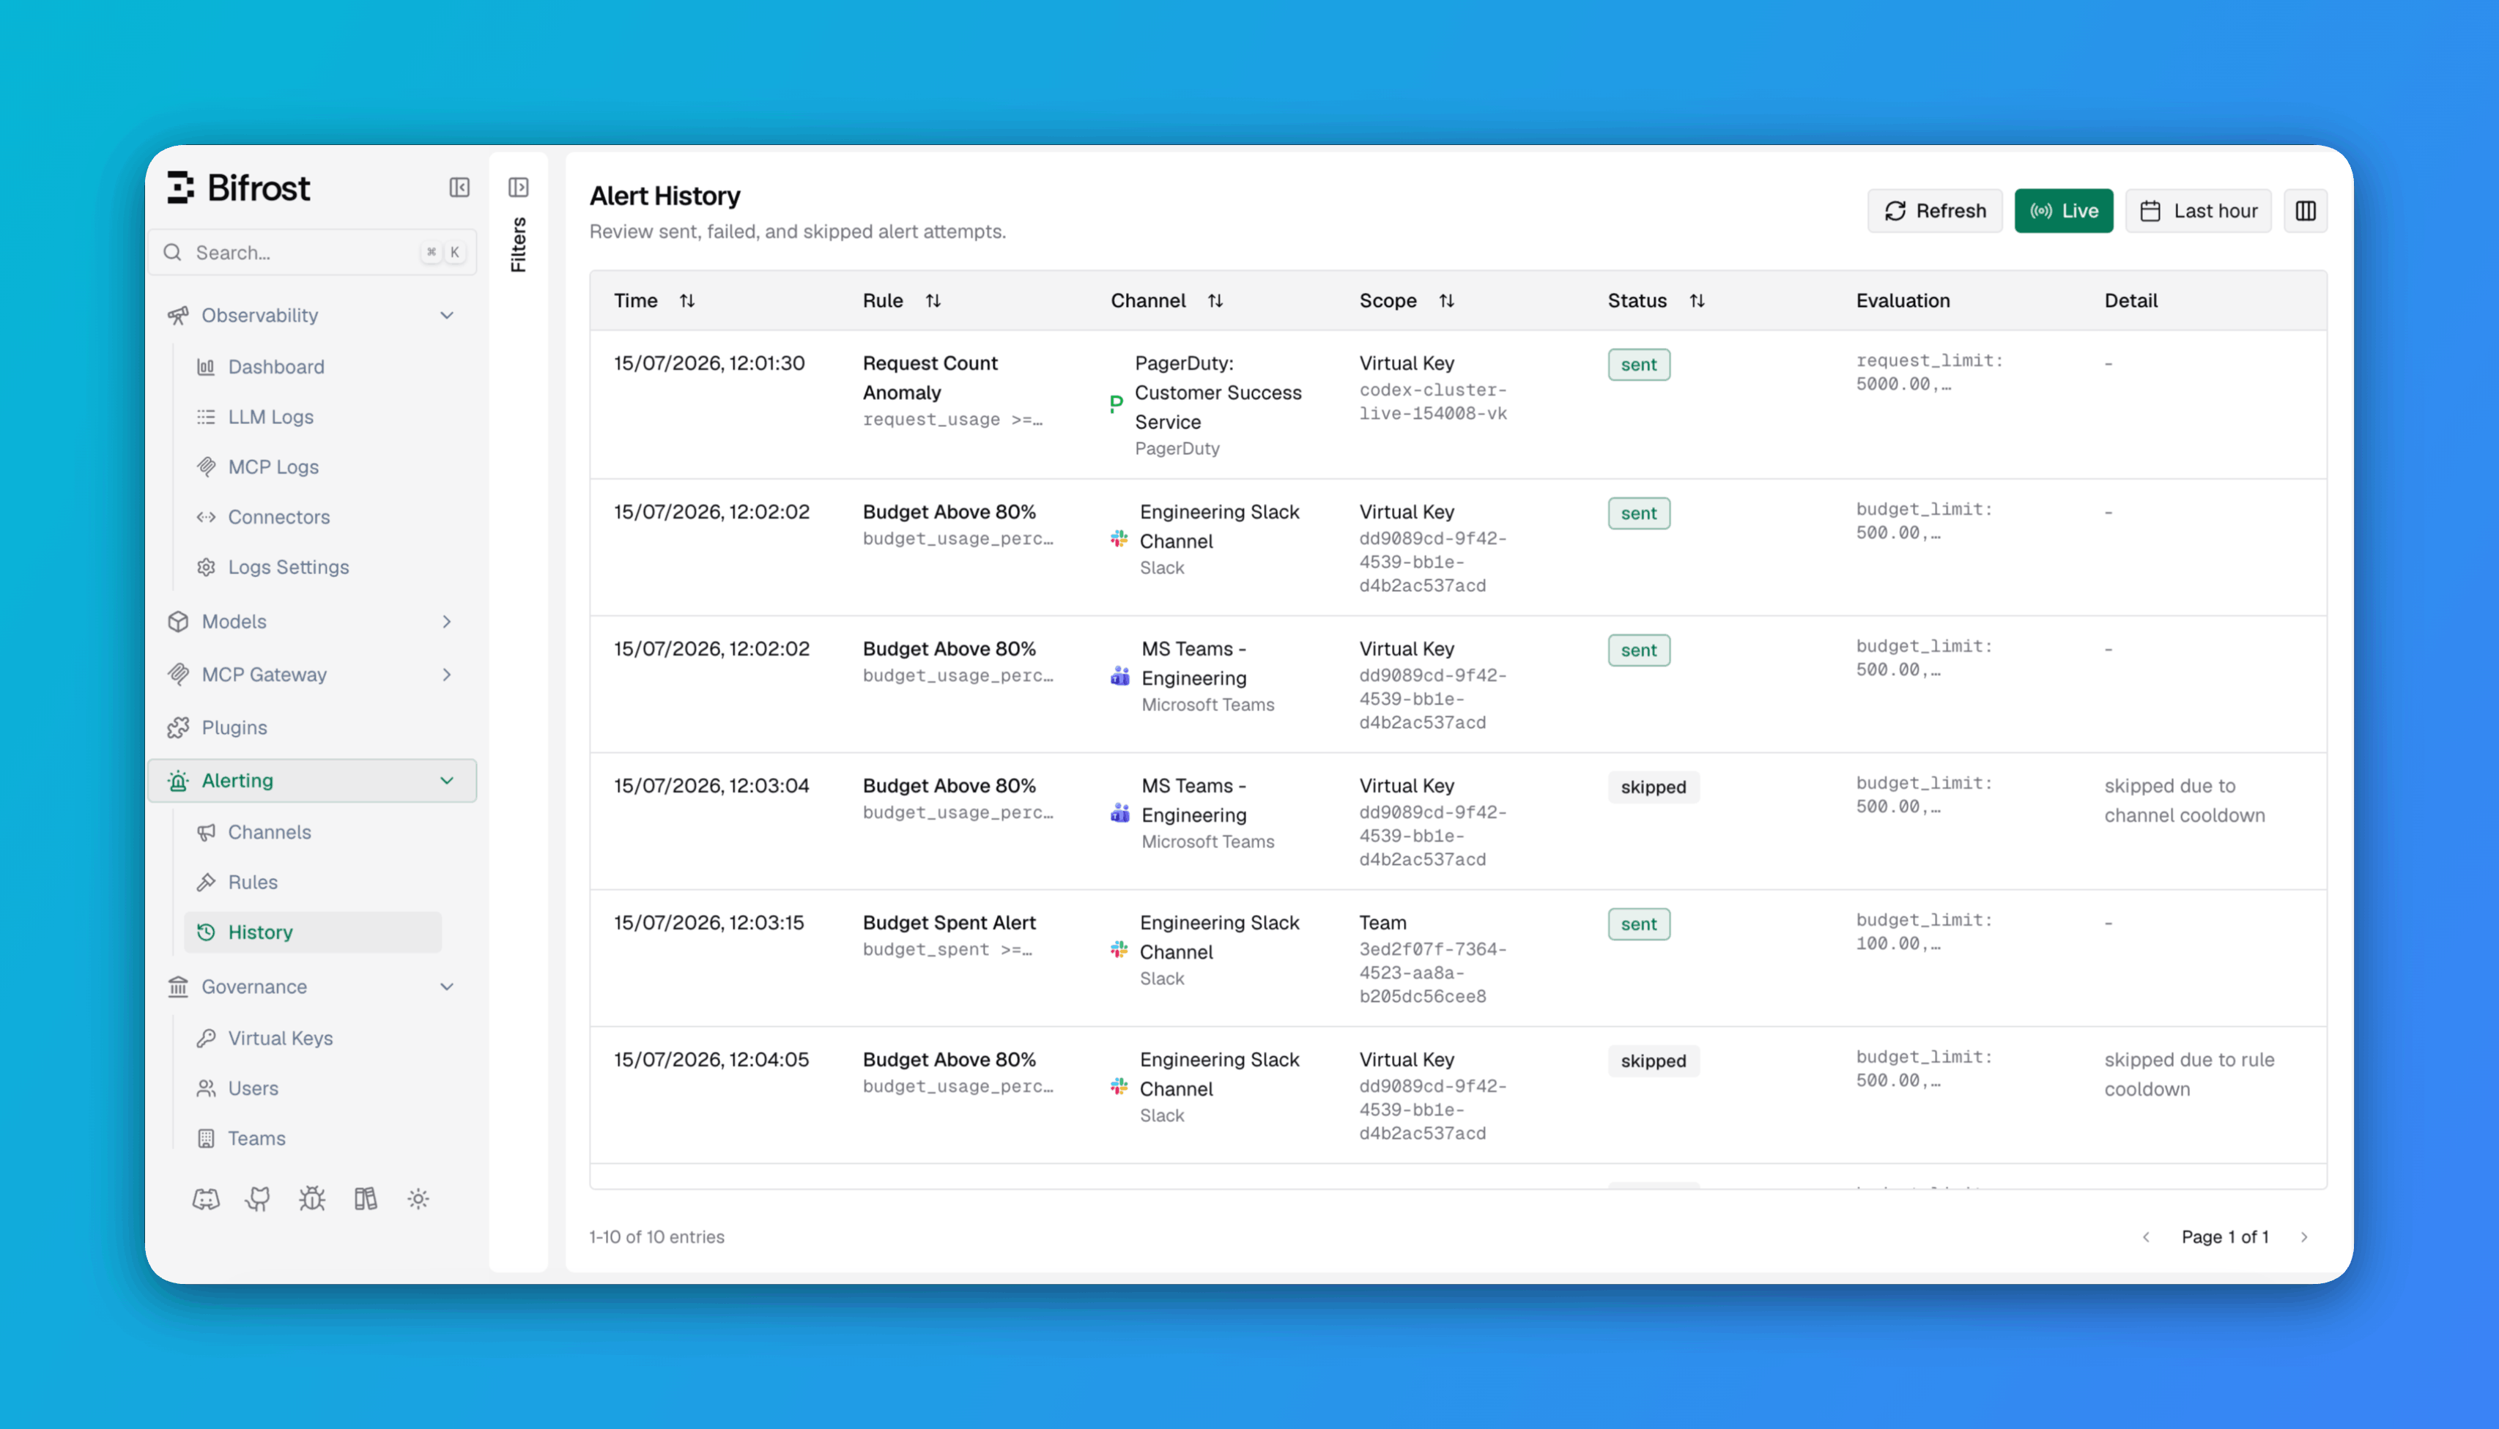This screenshot has width=2499, height=1429.
Task: Open the Last hour time range picker
Action: [2198, 211]
